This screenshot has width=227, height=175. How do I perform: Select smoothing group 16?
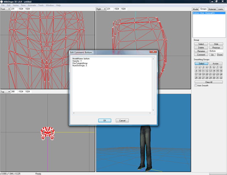(221, 71)
